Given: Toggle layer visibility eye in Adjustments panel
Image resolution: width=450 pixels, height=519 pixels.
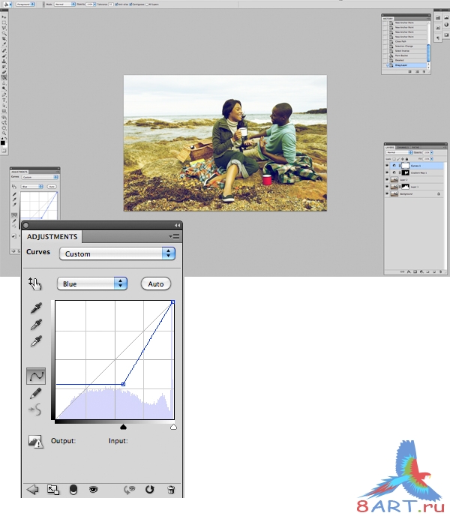Looking at the screenshot, I should pos(94,489).
